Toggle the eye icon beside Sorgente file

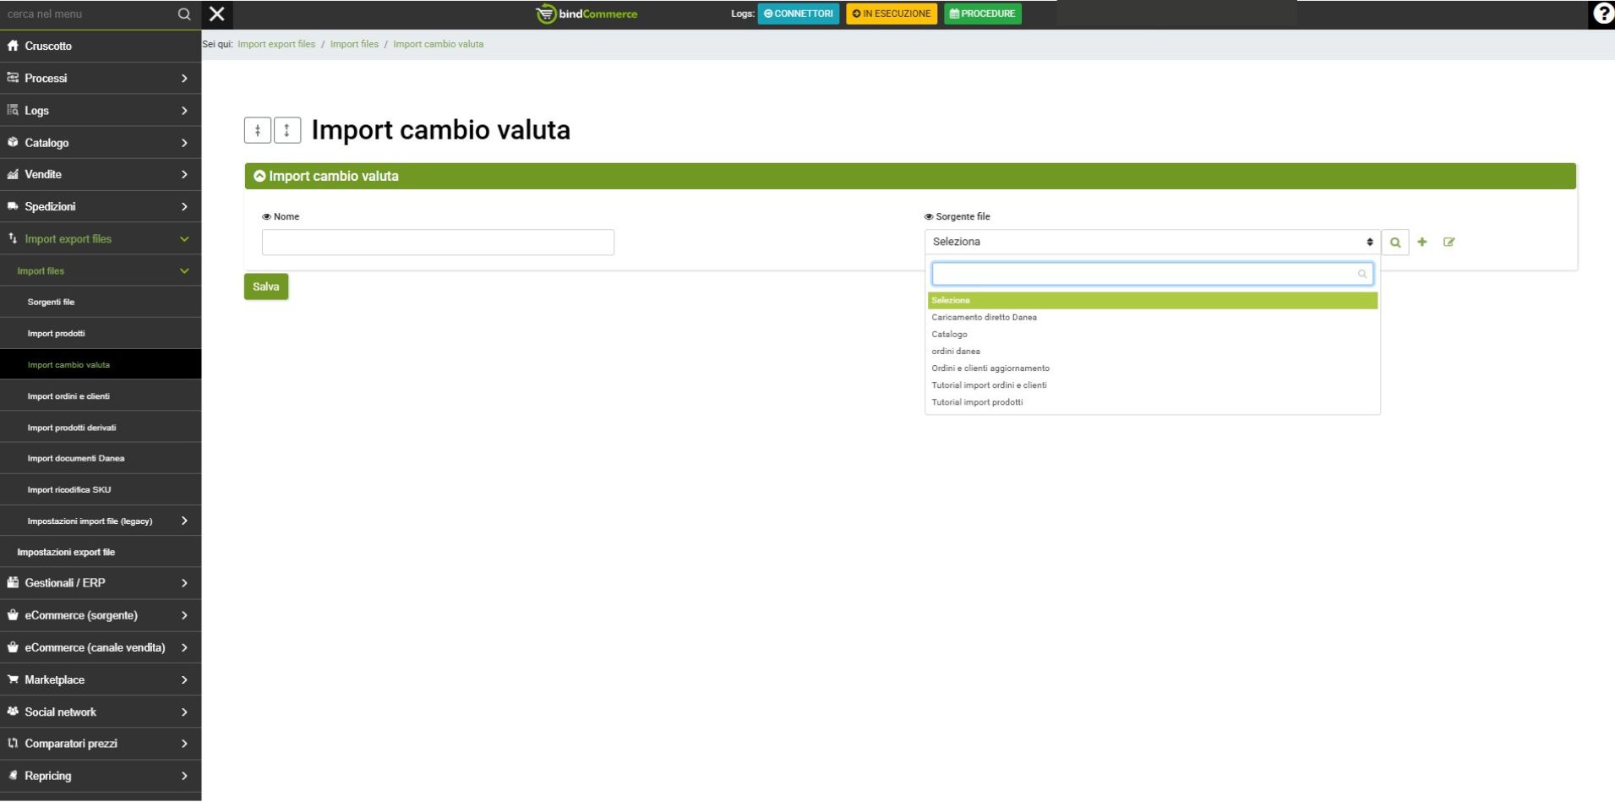pyautogui.click(x=929, y=217)
